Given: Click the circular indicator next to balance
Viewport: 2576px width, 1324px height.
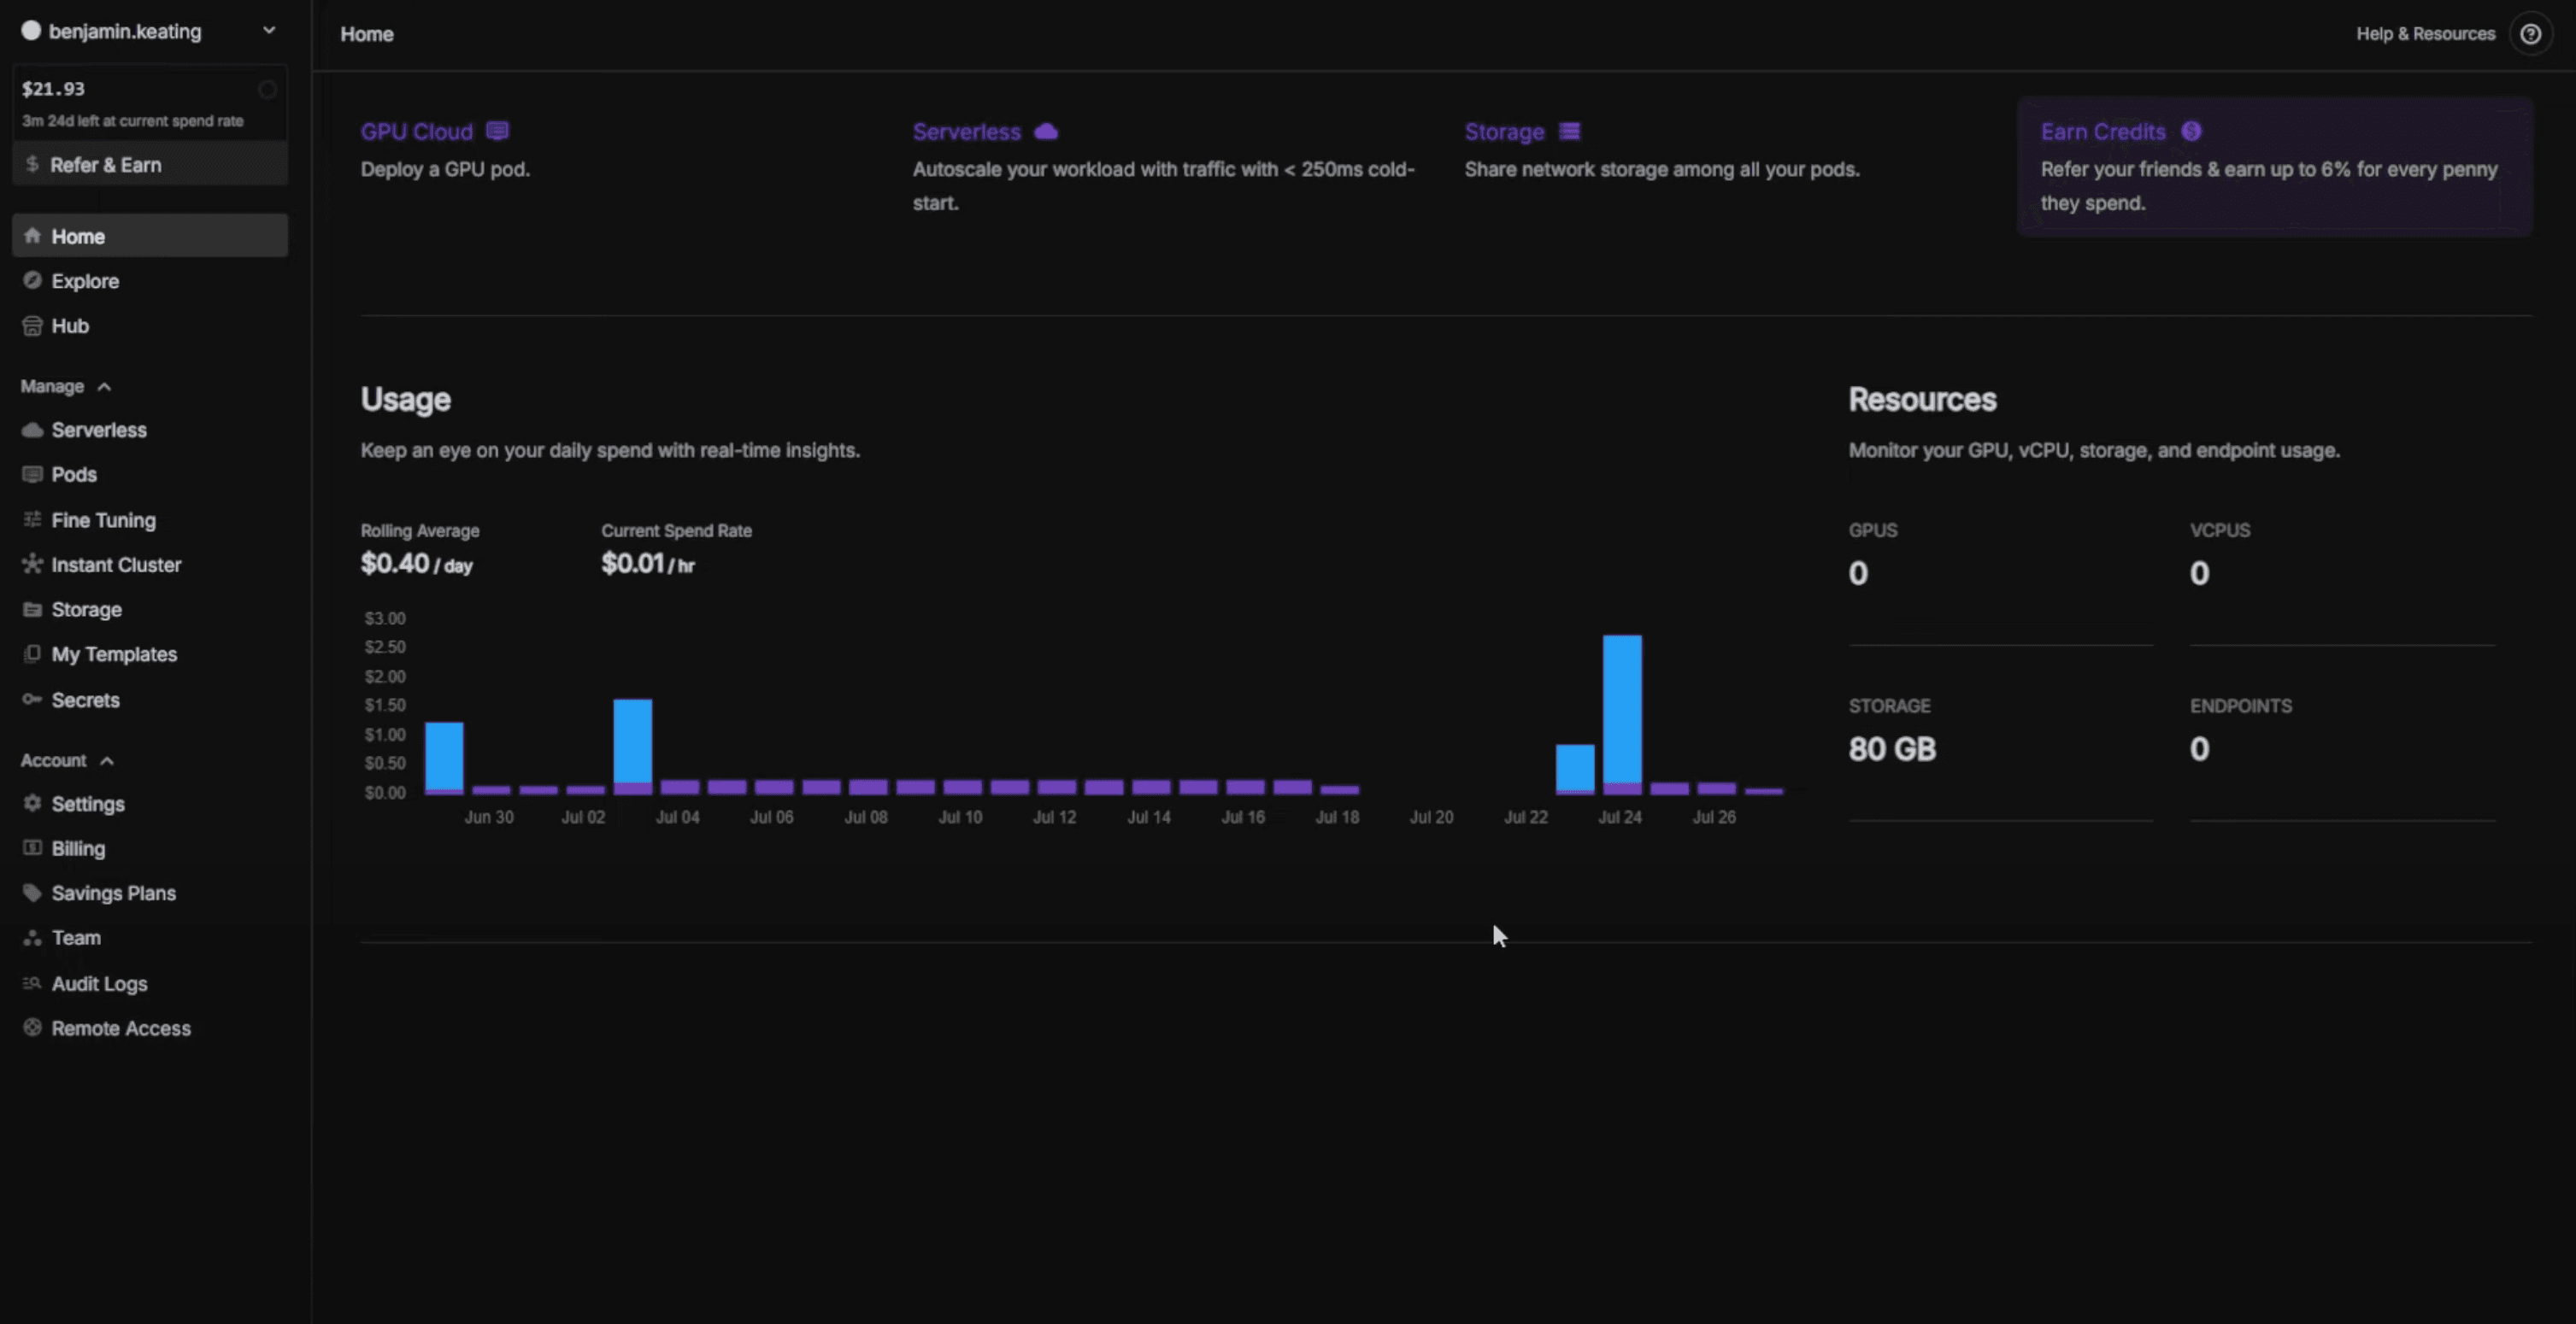Looking at the screenshot, I should [267, 90].
